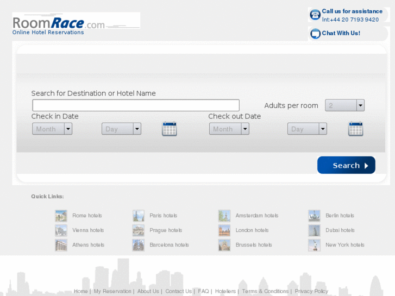Click the Paris hotels thumbnail icon

pyautogui.click(x=139, y=216)
